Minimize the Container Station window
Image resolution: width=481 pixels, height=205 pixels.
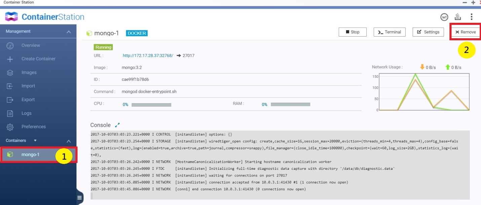pyautogui.click(x=465, y=2)
